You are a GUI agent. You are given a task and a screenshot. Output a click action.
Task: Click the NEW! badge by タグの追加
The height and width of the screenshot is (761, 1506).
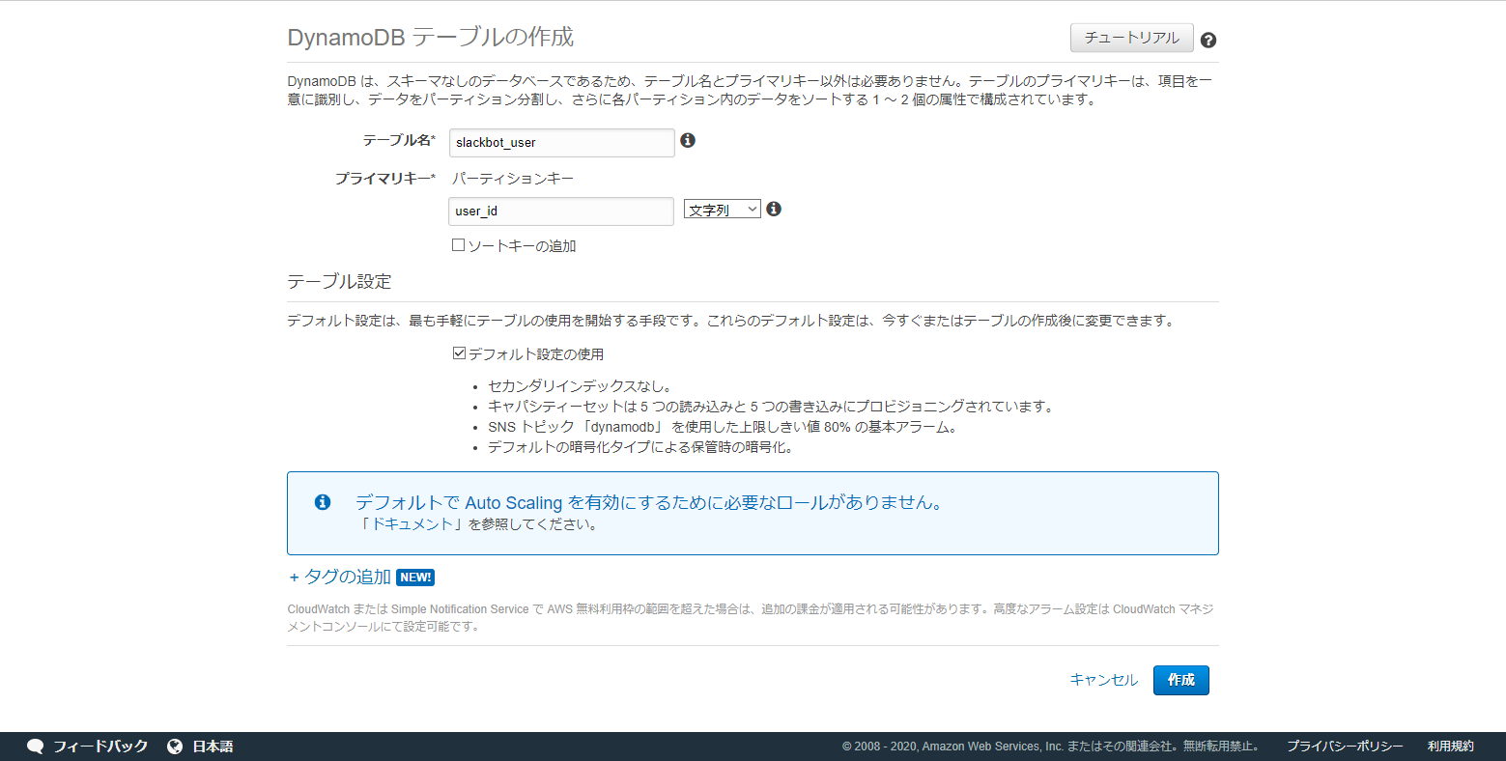(x=415, y=578)
